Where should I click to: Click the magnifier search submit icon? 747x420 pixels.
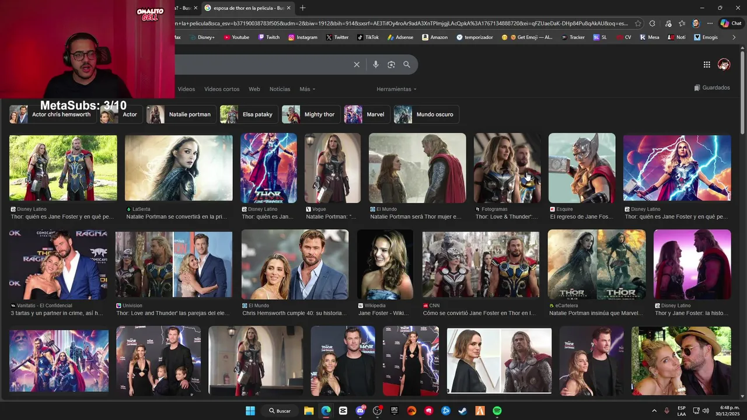(x=407, y=65)
